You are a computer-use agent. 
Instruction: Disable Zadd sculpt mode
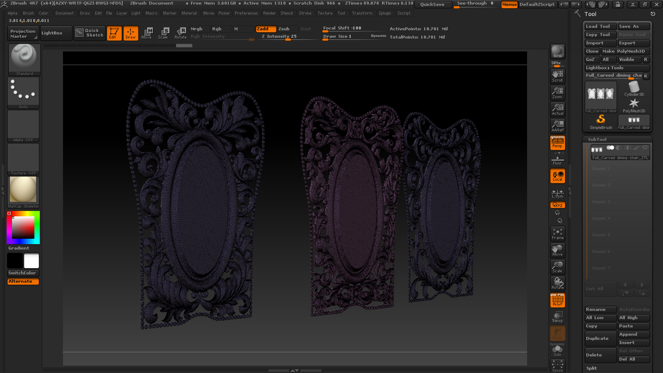coord(266,29)
